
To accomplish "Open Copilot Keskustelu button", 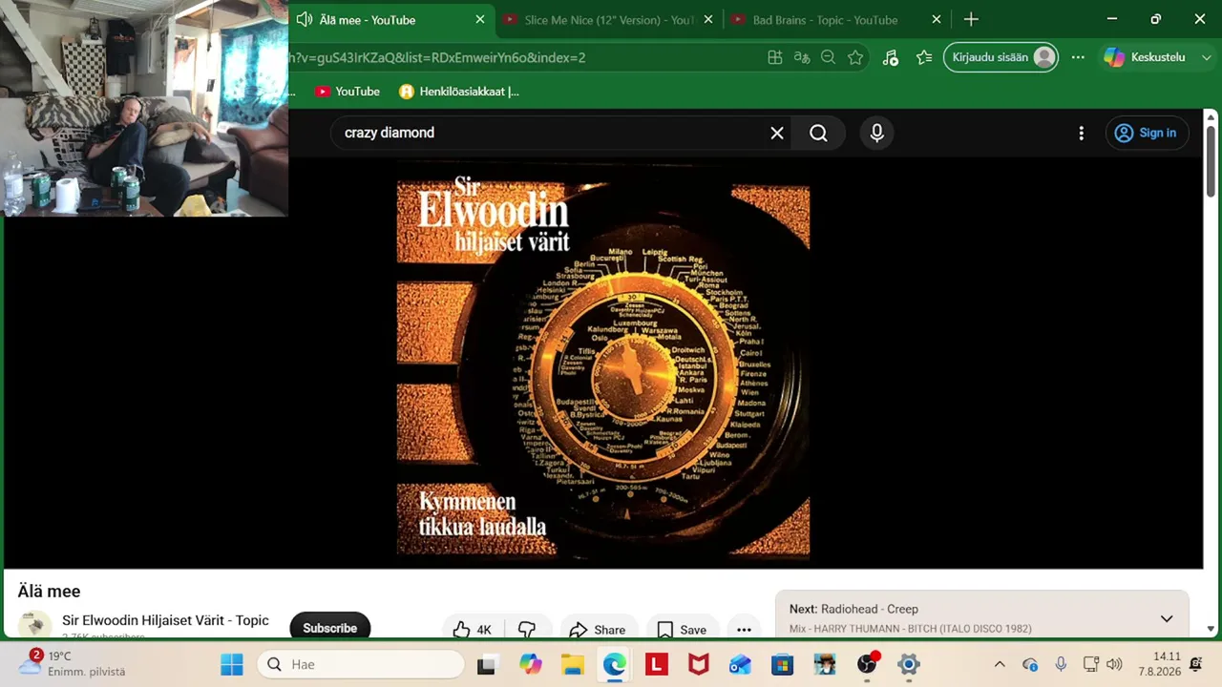I will 1145,57.
